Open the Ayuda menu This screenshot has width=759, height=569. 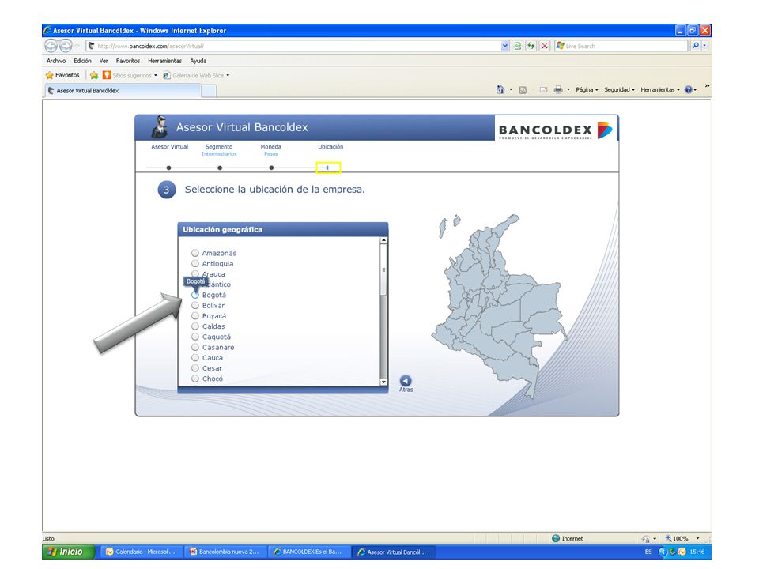point(198,61)
